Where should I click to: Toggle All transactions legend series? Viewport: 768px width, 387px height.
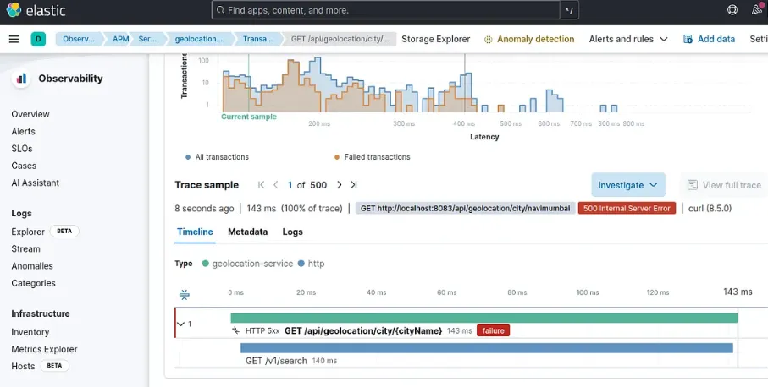tap(217, 157)
